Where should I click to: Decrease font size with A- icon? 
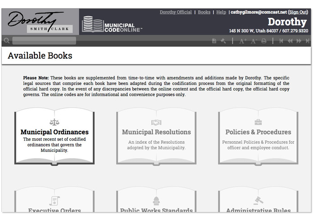[x=254, y=41]
